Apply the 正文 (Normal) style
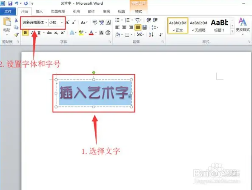 178,26
